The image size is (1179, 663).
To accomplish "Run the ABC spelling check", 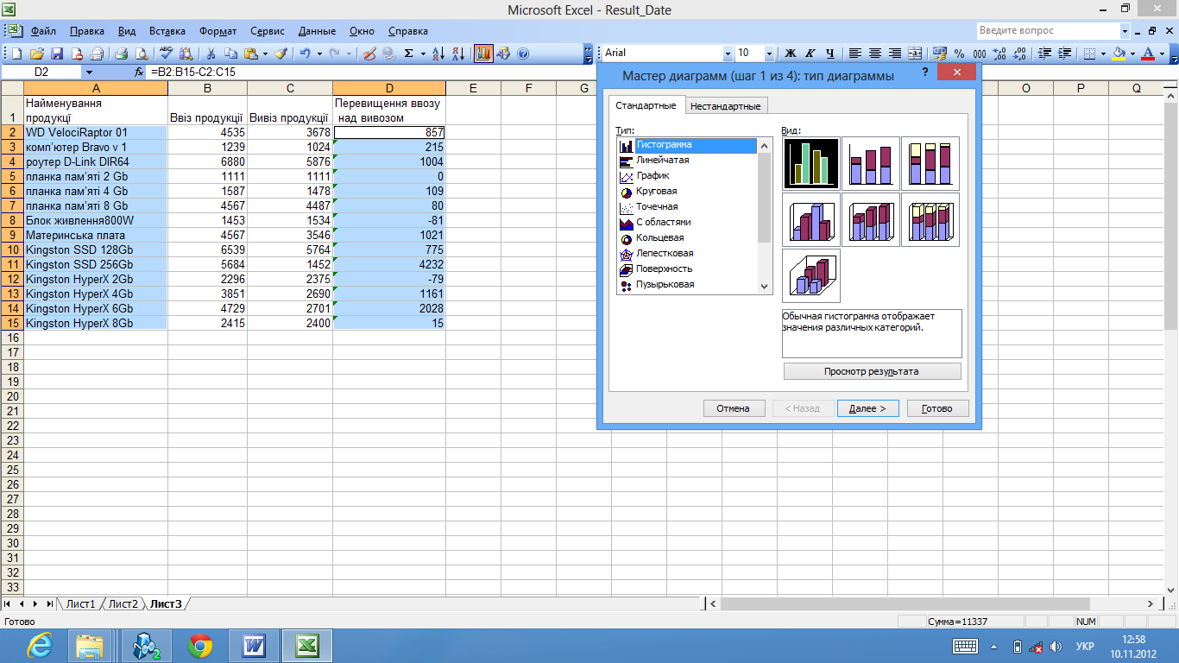I will coord(166,54).
